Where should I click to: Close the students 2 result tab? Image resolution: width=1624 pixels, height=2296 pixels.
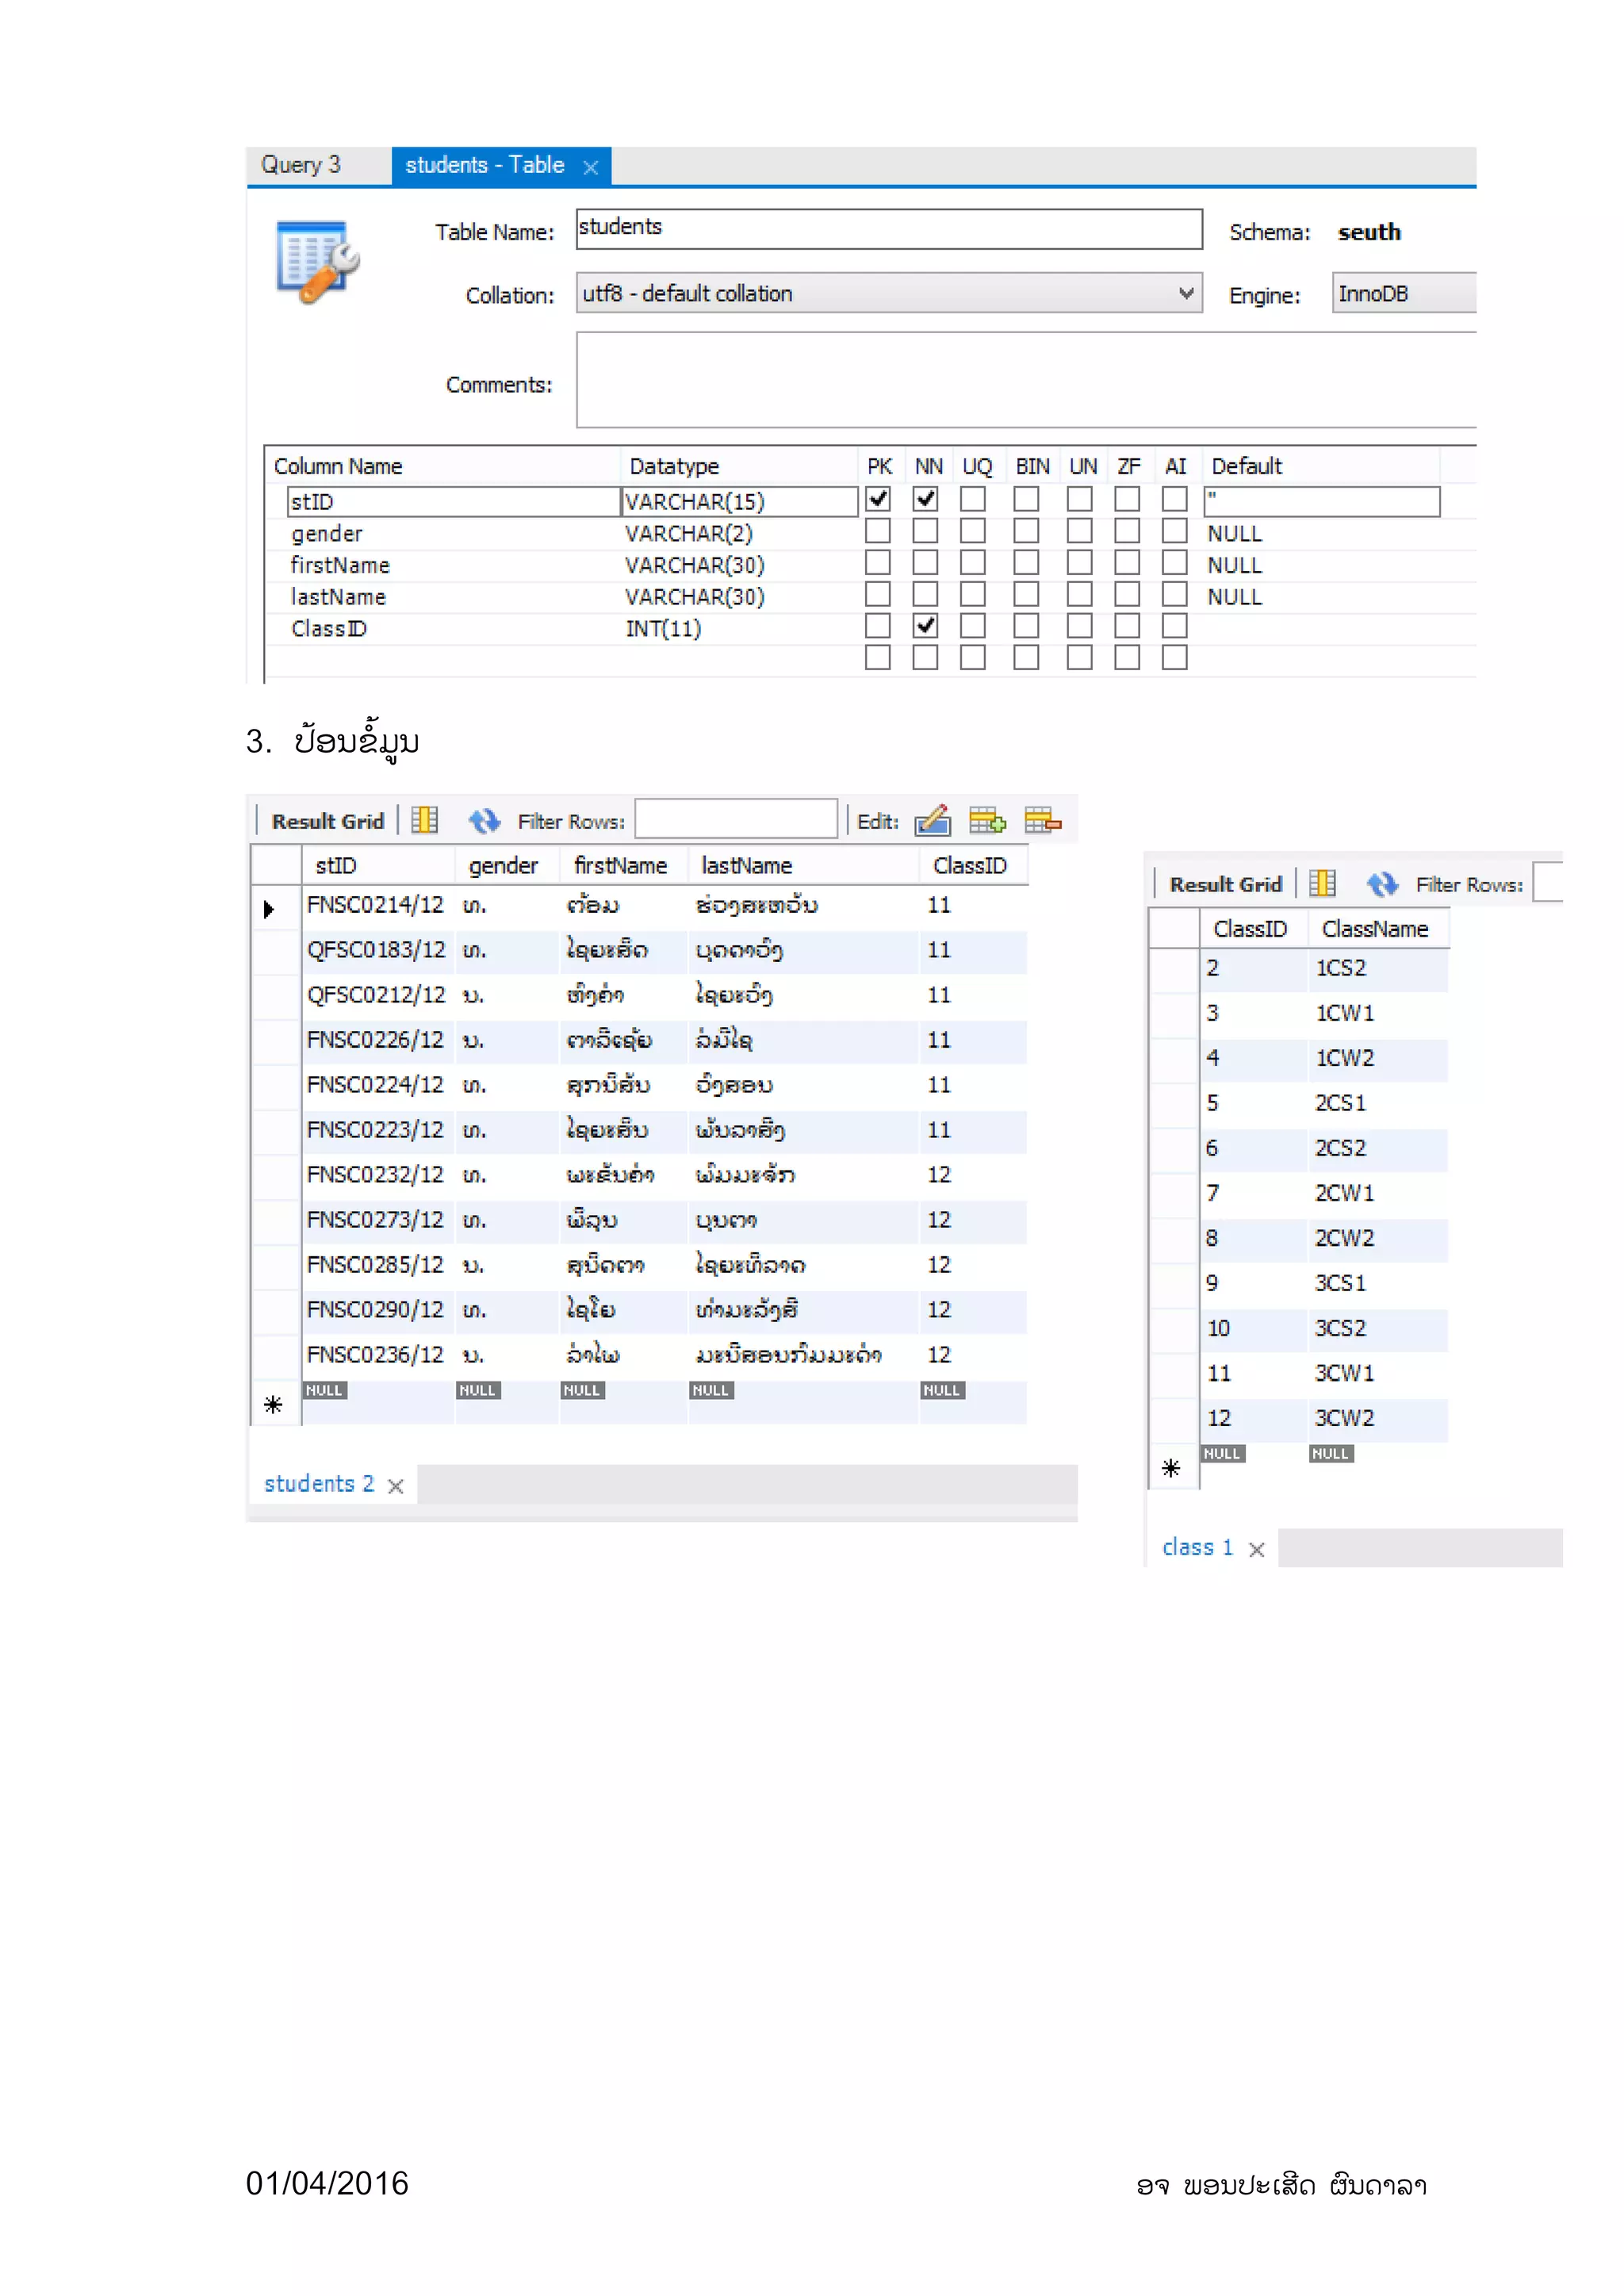point(395,1486)
